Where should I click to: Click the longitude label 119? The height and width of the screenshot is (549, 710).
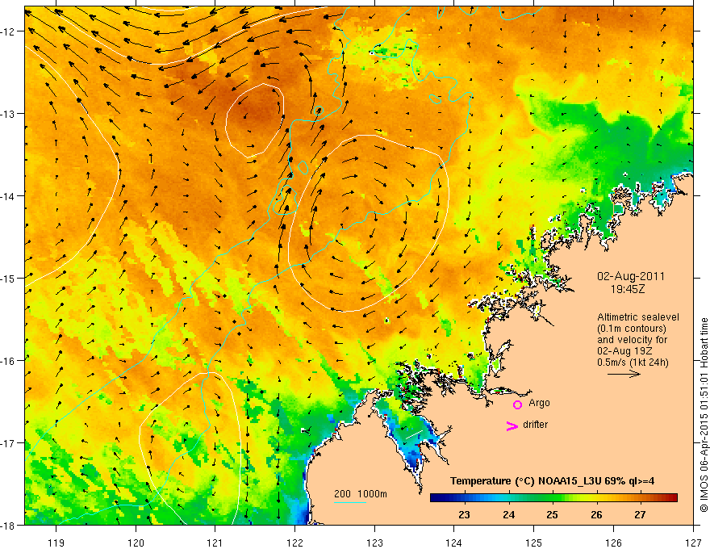pyautogui.click(x=56, y=543)
